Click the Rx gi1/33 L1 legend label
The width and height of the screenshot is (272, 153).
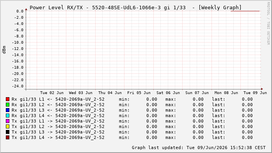tap(58, 99)
